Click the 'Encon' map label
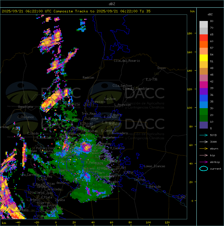 162,68
